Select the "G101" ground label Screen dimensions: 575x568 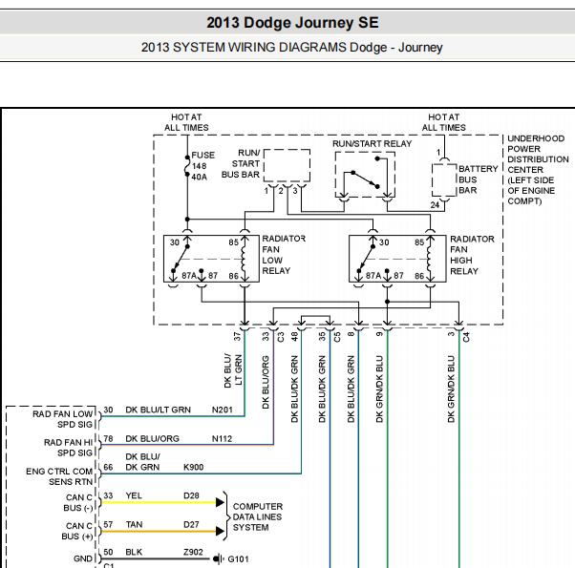point(238,559)
